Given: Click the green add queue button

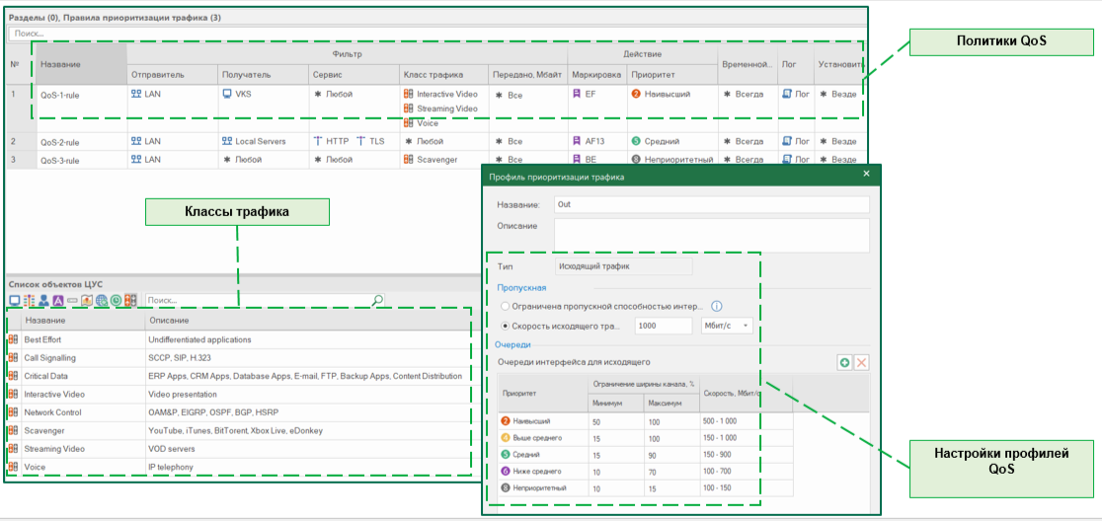Looking at the screenshot, I should (844, 363).
